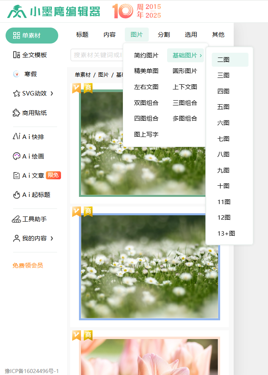
Task: Open the blue-framed daisy template
Action: (150, 267)
